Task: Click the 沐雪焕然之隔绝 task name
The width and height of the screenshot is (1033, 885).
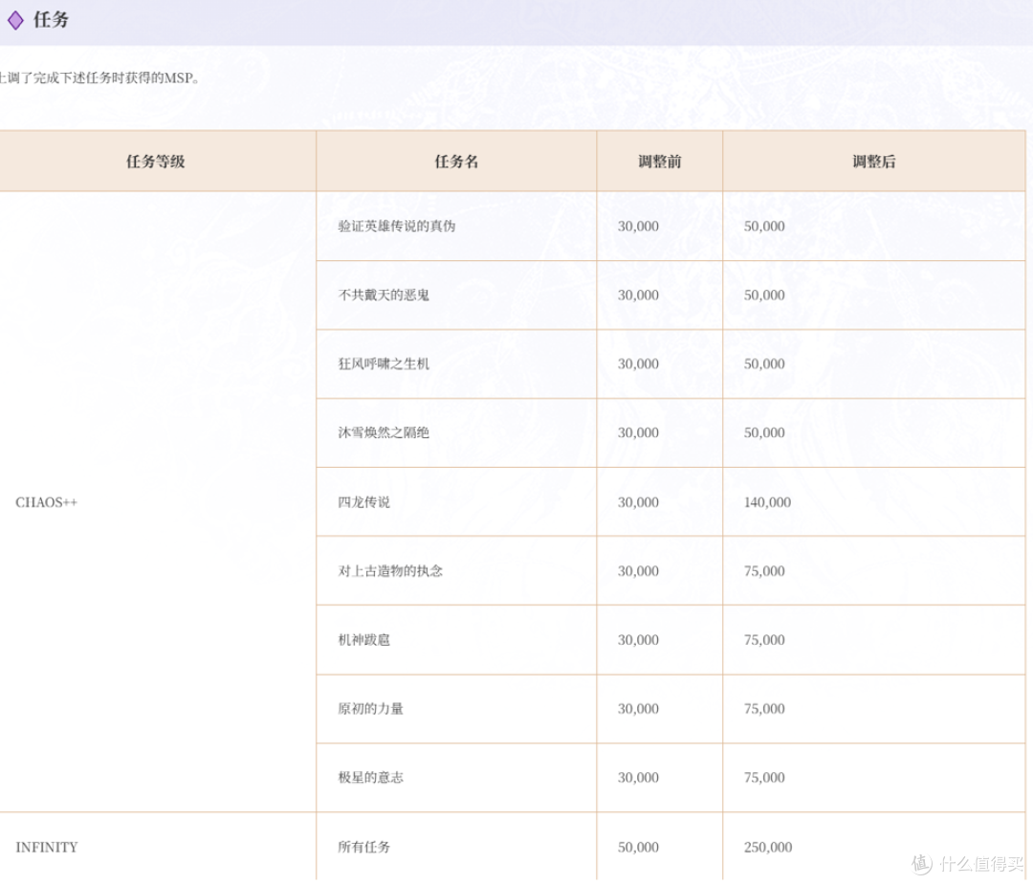Action: [x=384, y=433]
